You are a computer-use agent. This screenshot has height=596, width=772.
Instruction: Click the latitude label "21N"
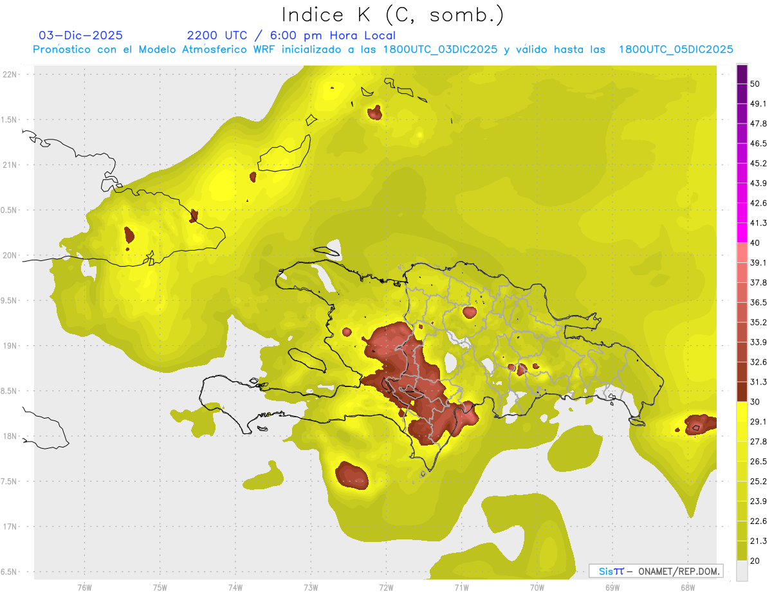tap(10, 165)
